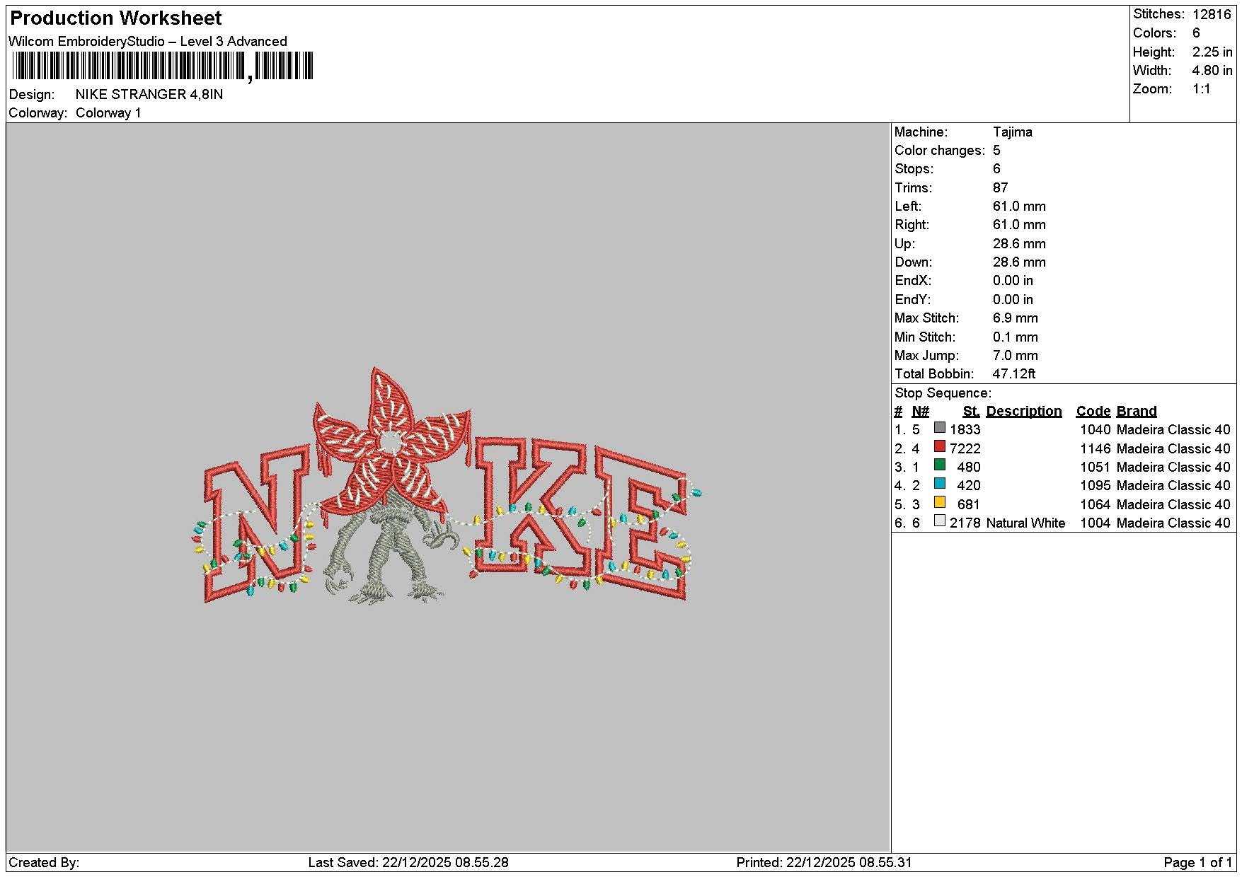Screen dimensions: 1242x877
Task: Click the 'Colorway:' label
Action: 38,113
